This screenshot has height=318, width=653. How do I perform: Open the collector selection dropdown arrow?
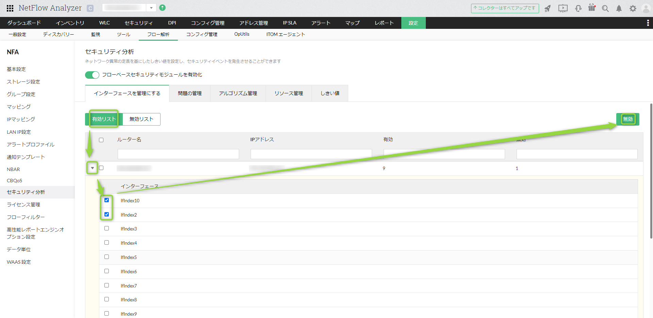pyautogui.click(x=151, y=8)
